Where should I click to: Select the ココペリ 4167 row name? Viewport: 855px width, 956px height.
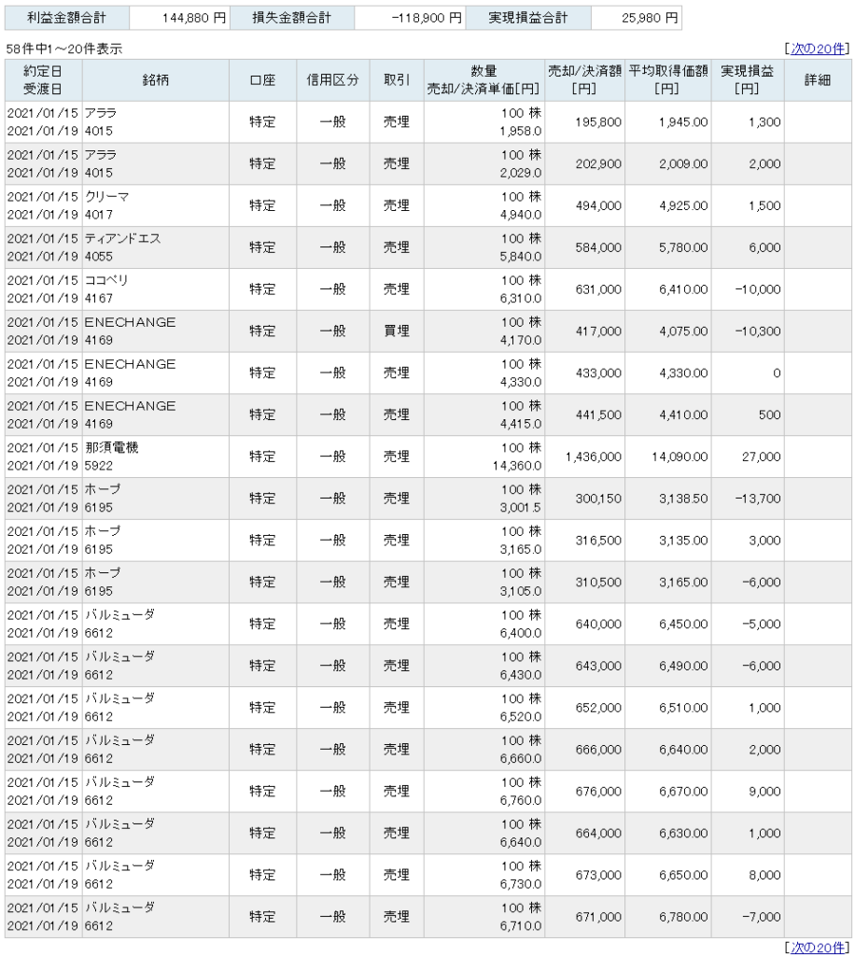click(x=106, y=289)
